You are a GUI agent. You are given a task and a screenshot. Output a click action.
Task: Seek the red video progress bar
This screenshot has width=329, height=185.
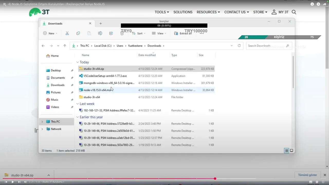click(109, 179)
